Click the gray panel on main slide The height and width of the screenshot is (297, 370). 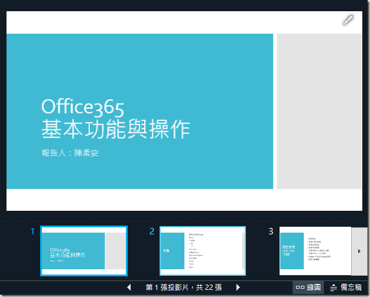pos(319,111)
